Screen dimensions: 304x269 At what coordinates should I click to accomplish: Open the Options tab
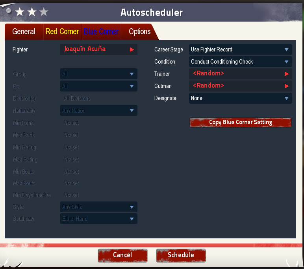point(139,32)
